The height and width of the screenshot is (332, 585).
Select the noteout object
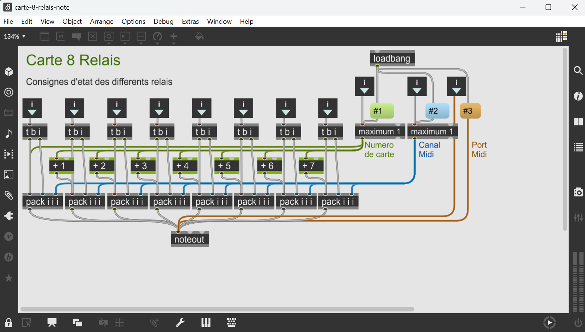pyautogui.click(x=190, y=239)
